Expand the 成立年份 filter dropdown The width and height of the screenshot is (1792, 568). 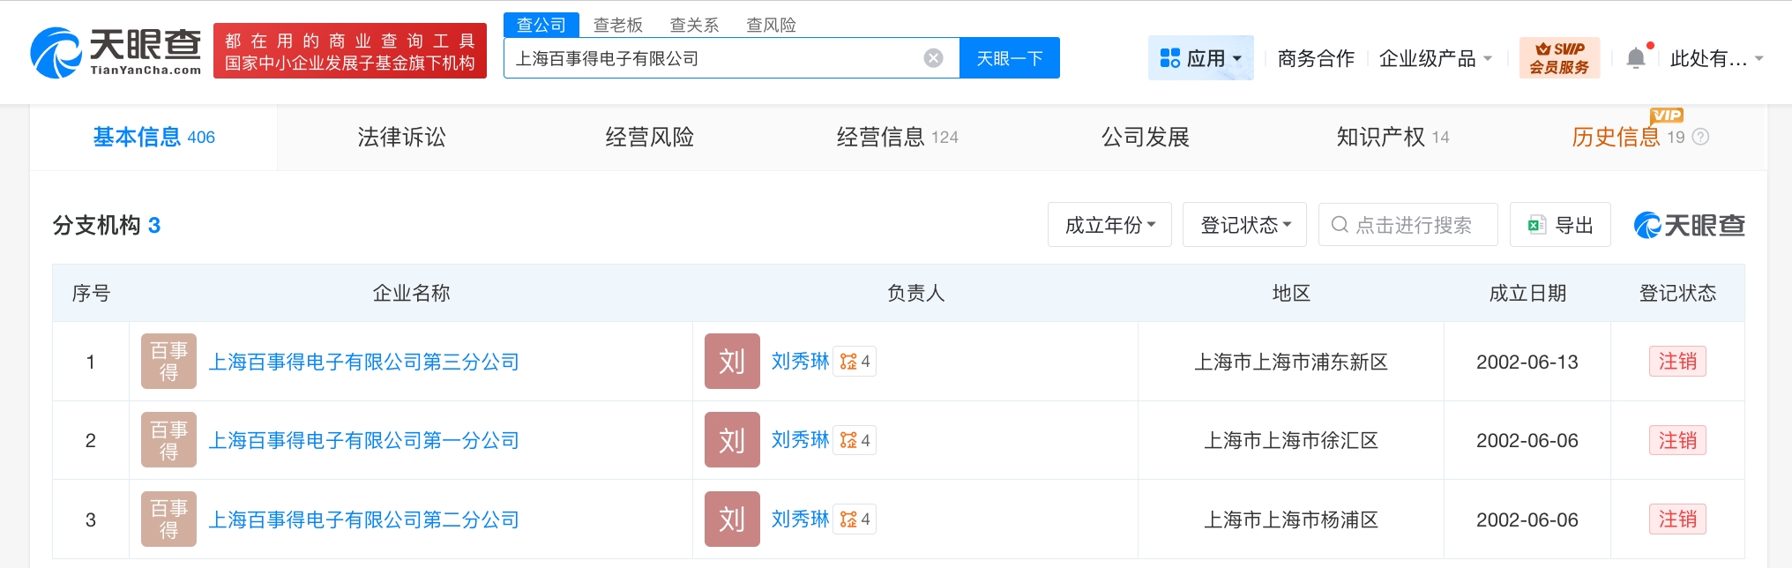1109,225
